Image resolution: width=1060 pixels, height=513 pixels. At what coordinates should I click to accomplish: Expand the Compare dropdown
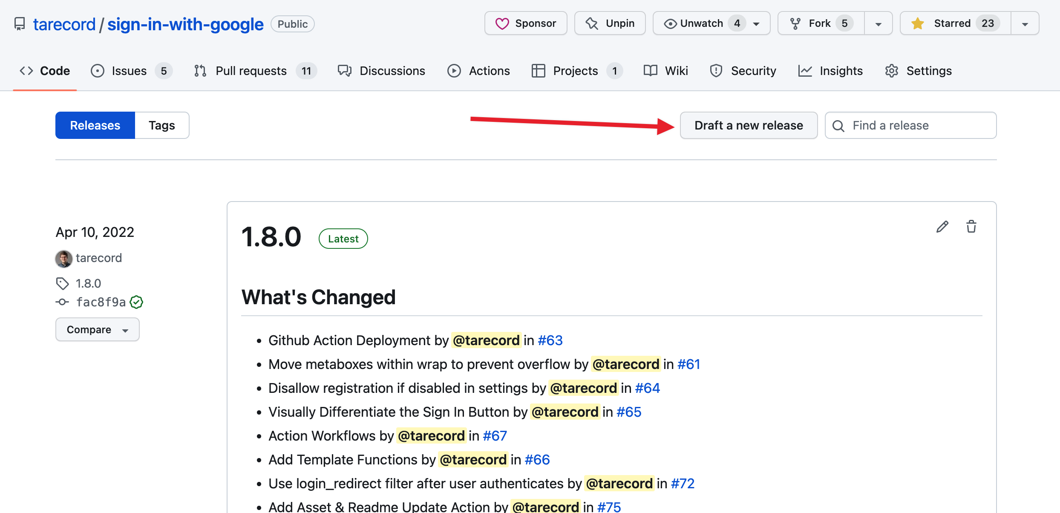point(97,329)
